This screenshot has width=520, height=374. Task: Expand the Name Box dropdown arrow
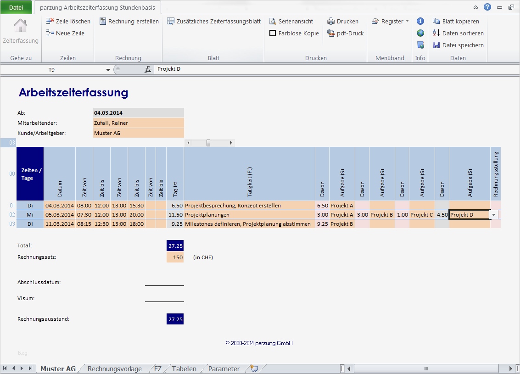(108, 70)
